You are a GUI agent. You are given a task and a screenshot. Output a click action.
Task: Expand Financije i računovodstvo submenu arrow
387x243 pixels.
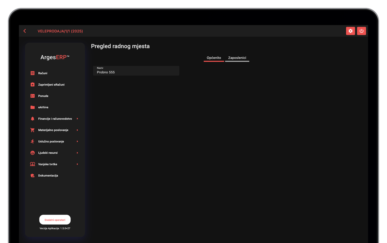[x=77, y=119]
